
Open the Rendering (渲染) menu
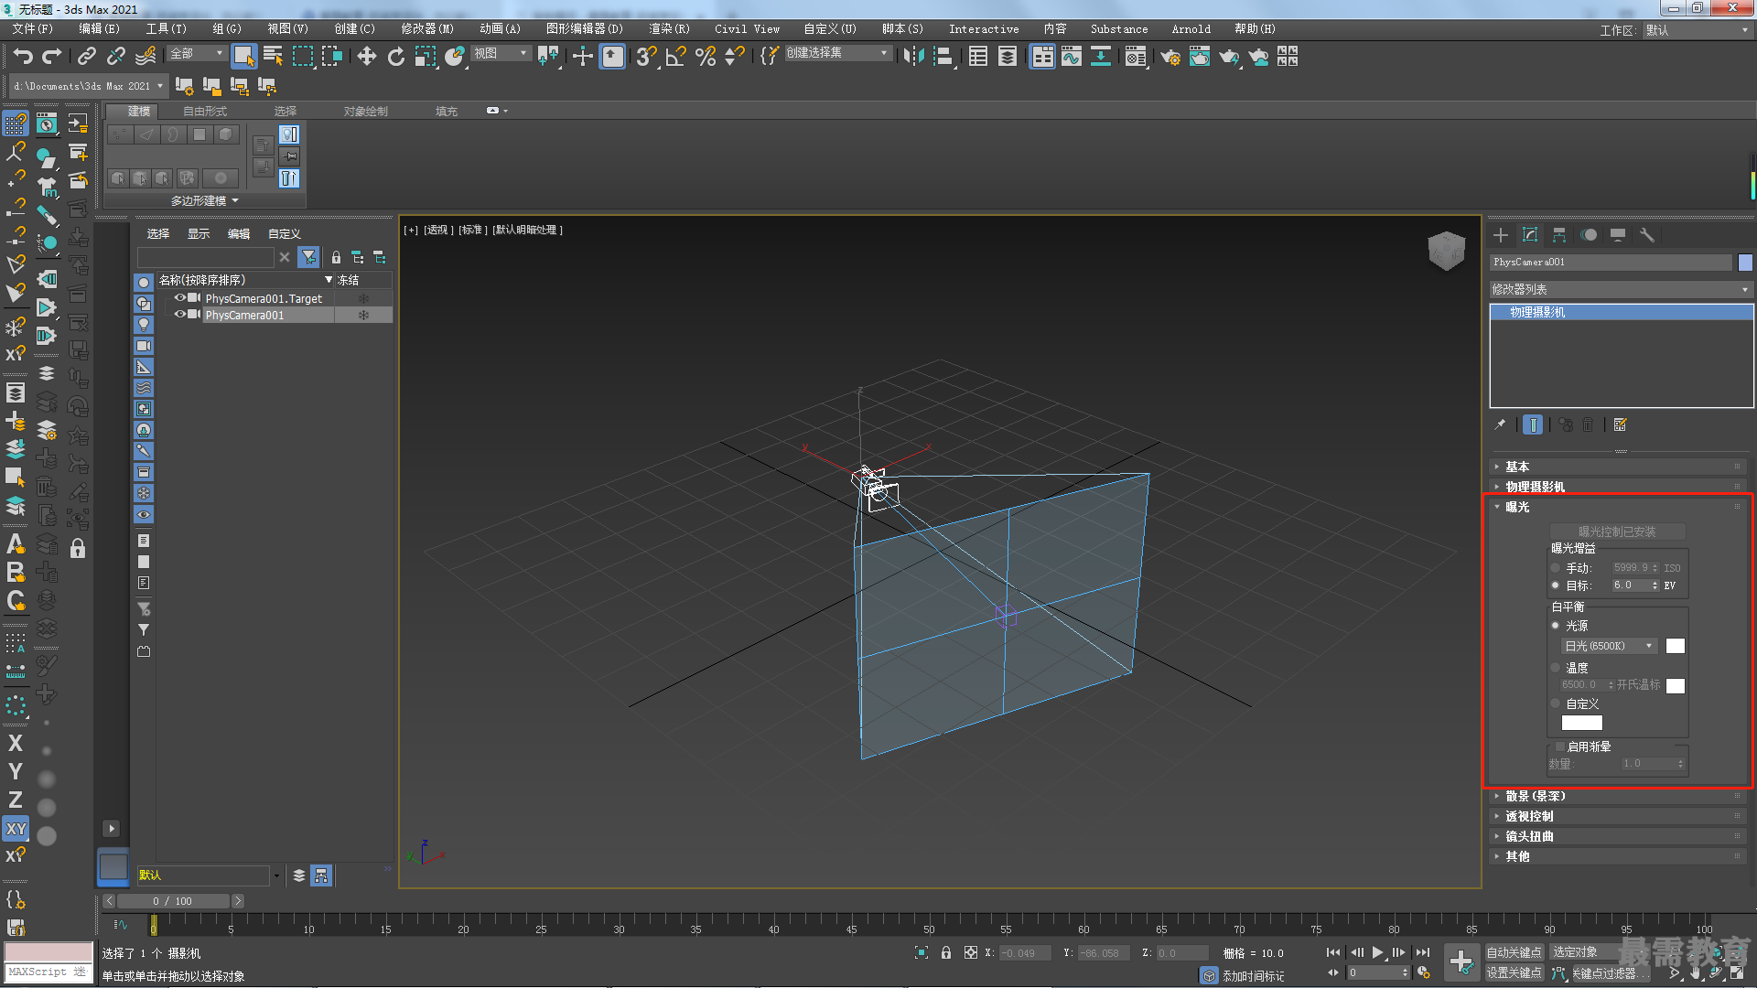(x=669, y=29)
